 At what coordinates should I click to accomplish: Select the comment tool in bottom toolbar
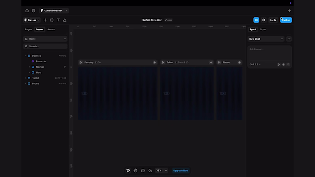(143, 171)
